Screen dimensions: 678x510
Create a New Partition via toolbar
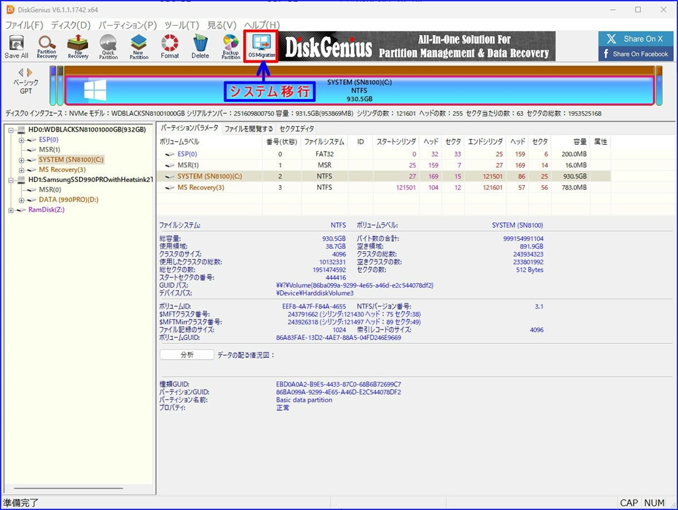tap(139, 46)
